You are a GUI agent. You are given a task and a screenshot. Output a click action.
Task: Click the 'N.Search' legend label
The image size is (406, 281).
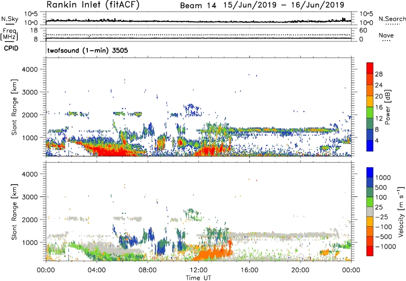392,19
